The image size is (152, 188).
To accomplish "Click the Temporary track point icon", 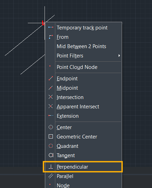I will coord(51,27).
